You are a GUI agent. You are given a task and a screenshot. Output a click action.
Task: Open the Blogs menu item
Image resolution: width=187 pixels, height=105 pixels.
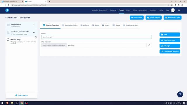coord(135,10)
